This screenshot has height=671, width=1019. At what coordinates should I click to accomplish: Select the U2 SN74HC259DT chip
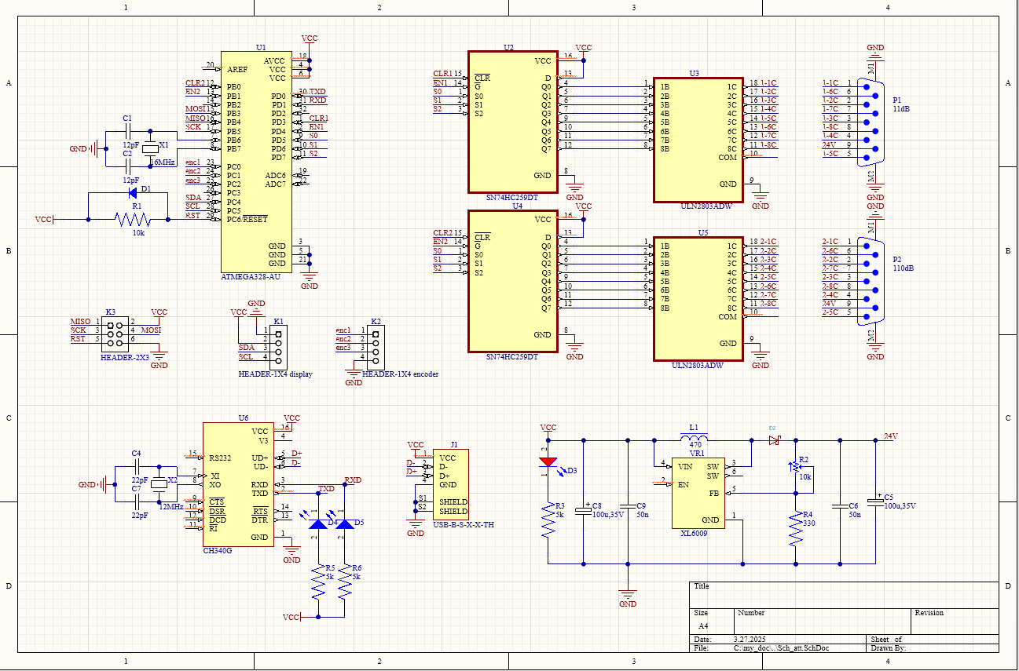512,122
